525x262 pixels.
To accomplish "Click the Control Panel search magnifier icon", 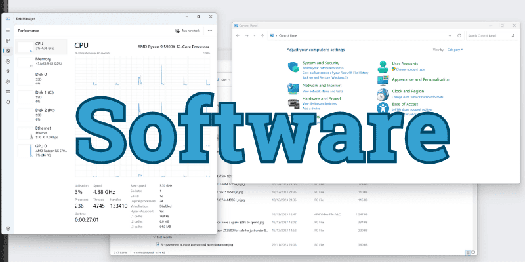I will pyautogui.click(x=513, y=35).
